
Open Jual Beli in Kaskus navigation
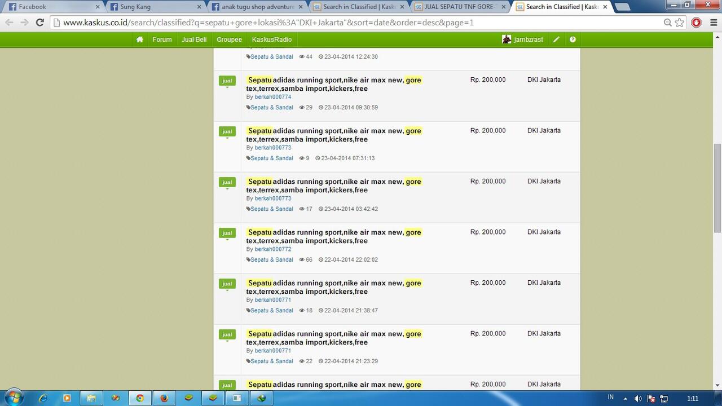tap(194, 39)
